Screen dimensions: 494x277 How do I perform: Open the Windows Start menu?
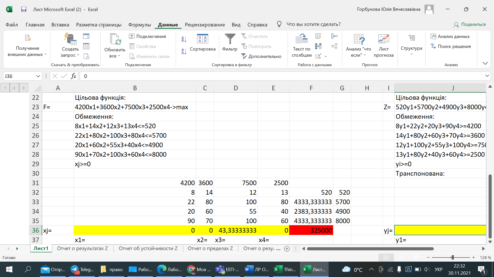tap(9, 269)
